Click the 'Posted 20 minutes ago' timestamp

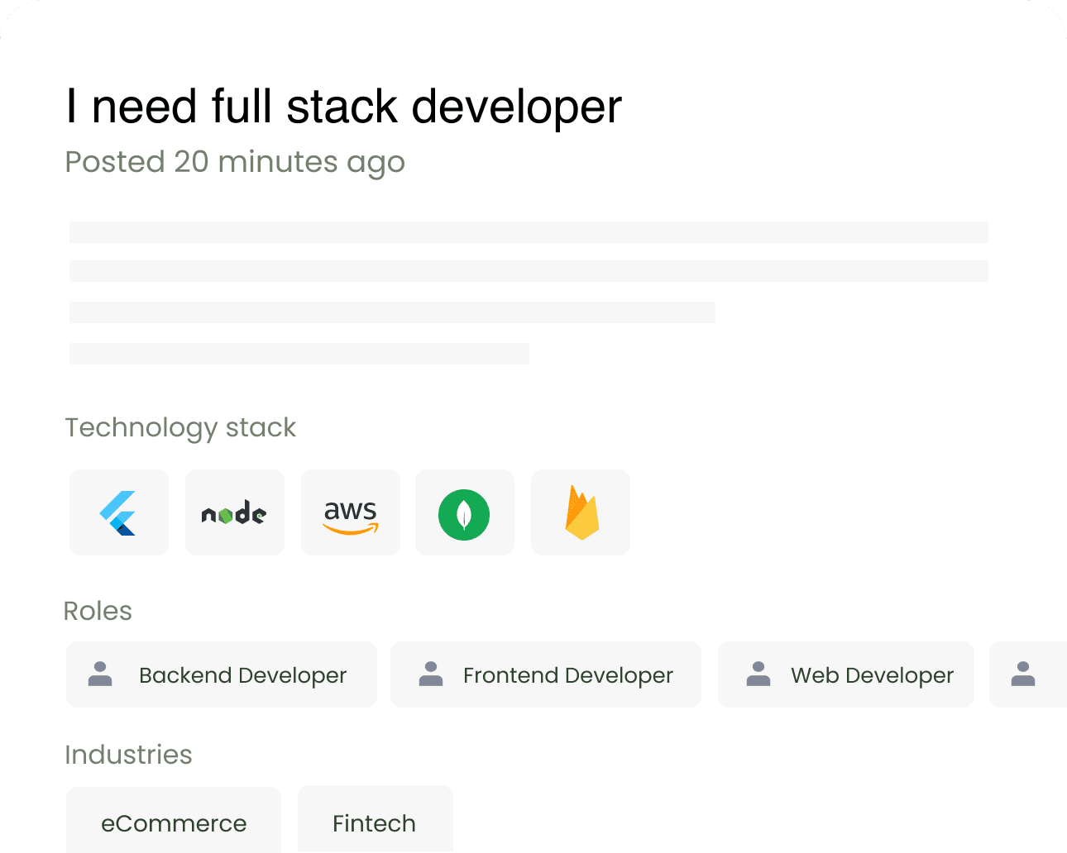(x=235, y=163)
